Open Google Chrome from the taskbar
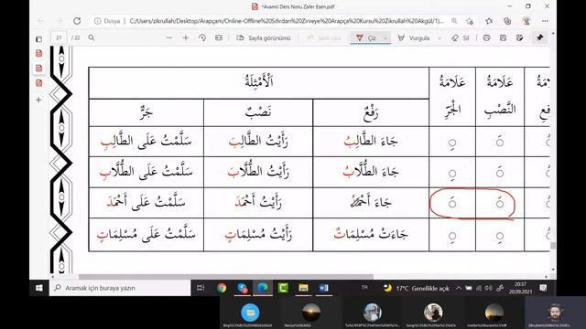The image size is (586, 329). [222, 288]
